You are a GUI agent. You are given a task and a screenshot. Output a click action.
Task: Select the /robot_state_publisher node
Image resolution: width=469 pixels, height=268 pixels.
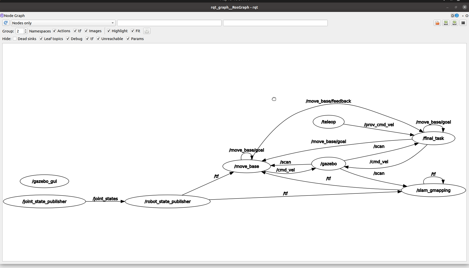168,201
